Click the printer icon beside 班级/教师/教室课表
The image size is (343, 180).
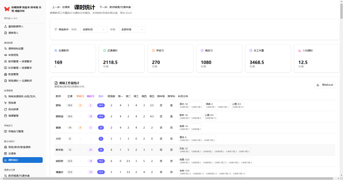point(5,147)
